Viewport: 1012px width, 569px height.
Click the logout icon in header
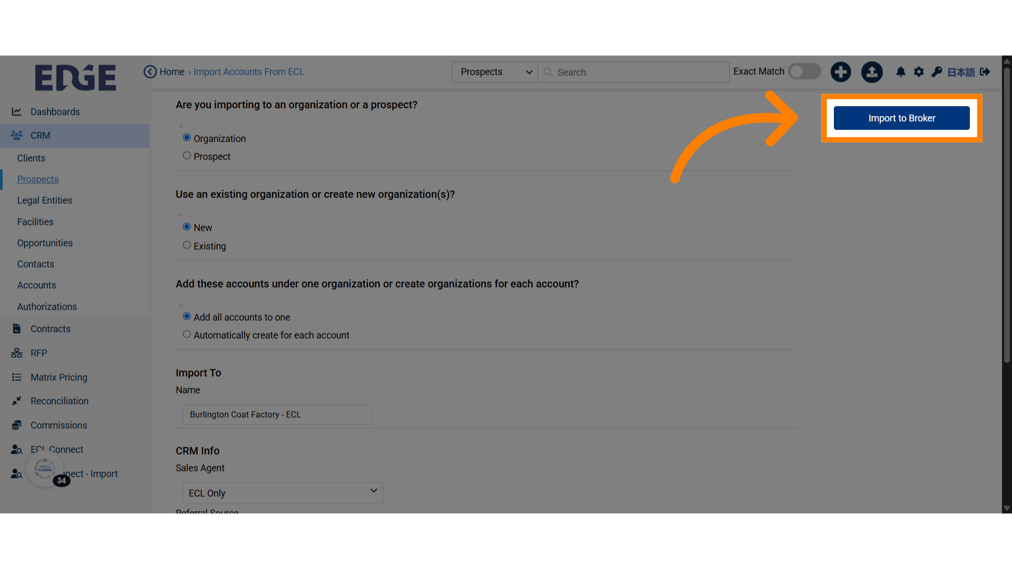coord(985,72)
